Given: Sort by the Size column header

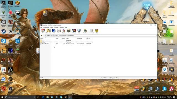Looking at the screenshot, I should (57, 38).
